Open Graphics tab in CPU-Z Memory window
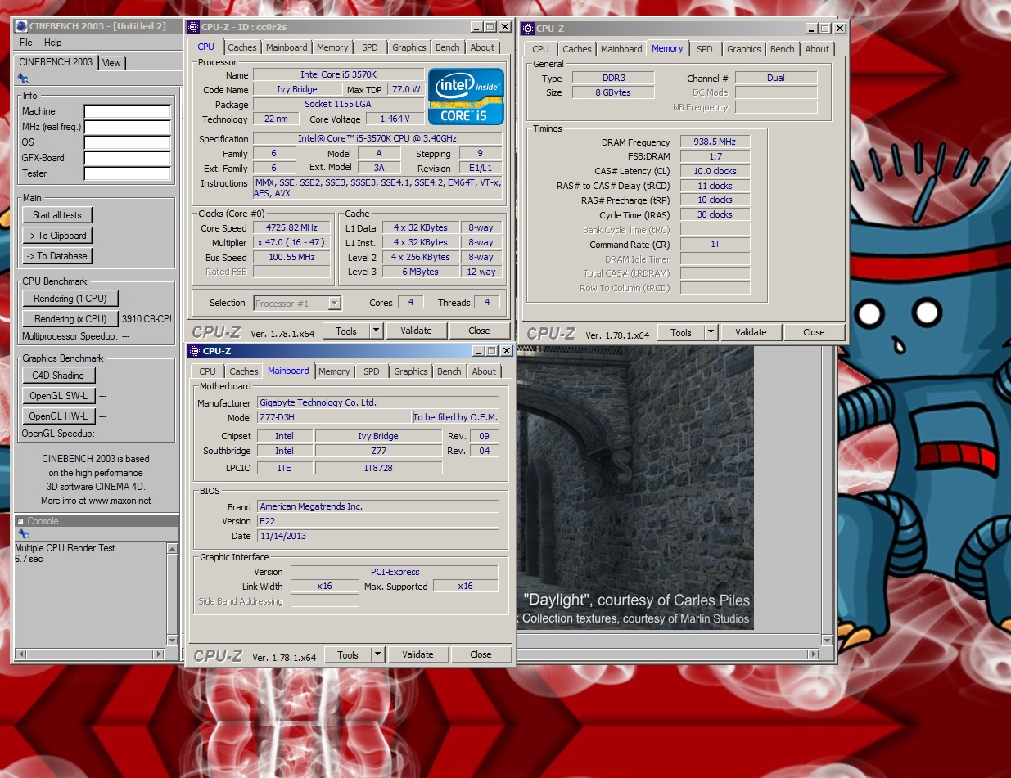1011x778 pixels. [743, 49]
